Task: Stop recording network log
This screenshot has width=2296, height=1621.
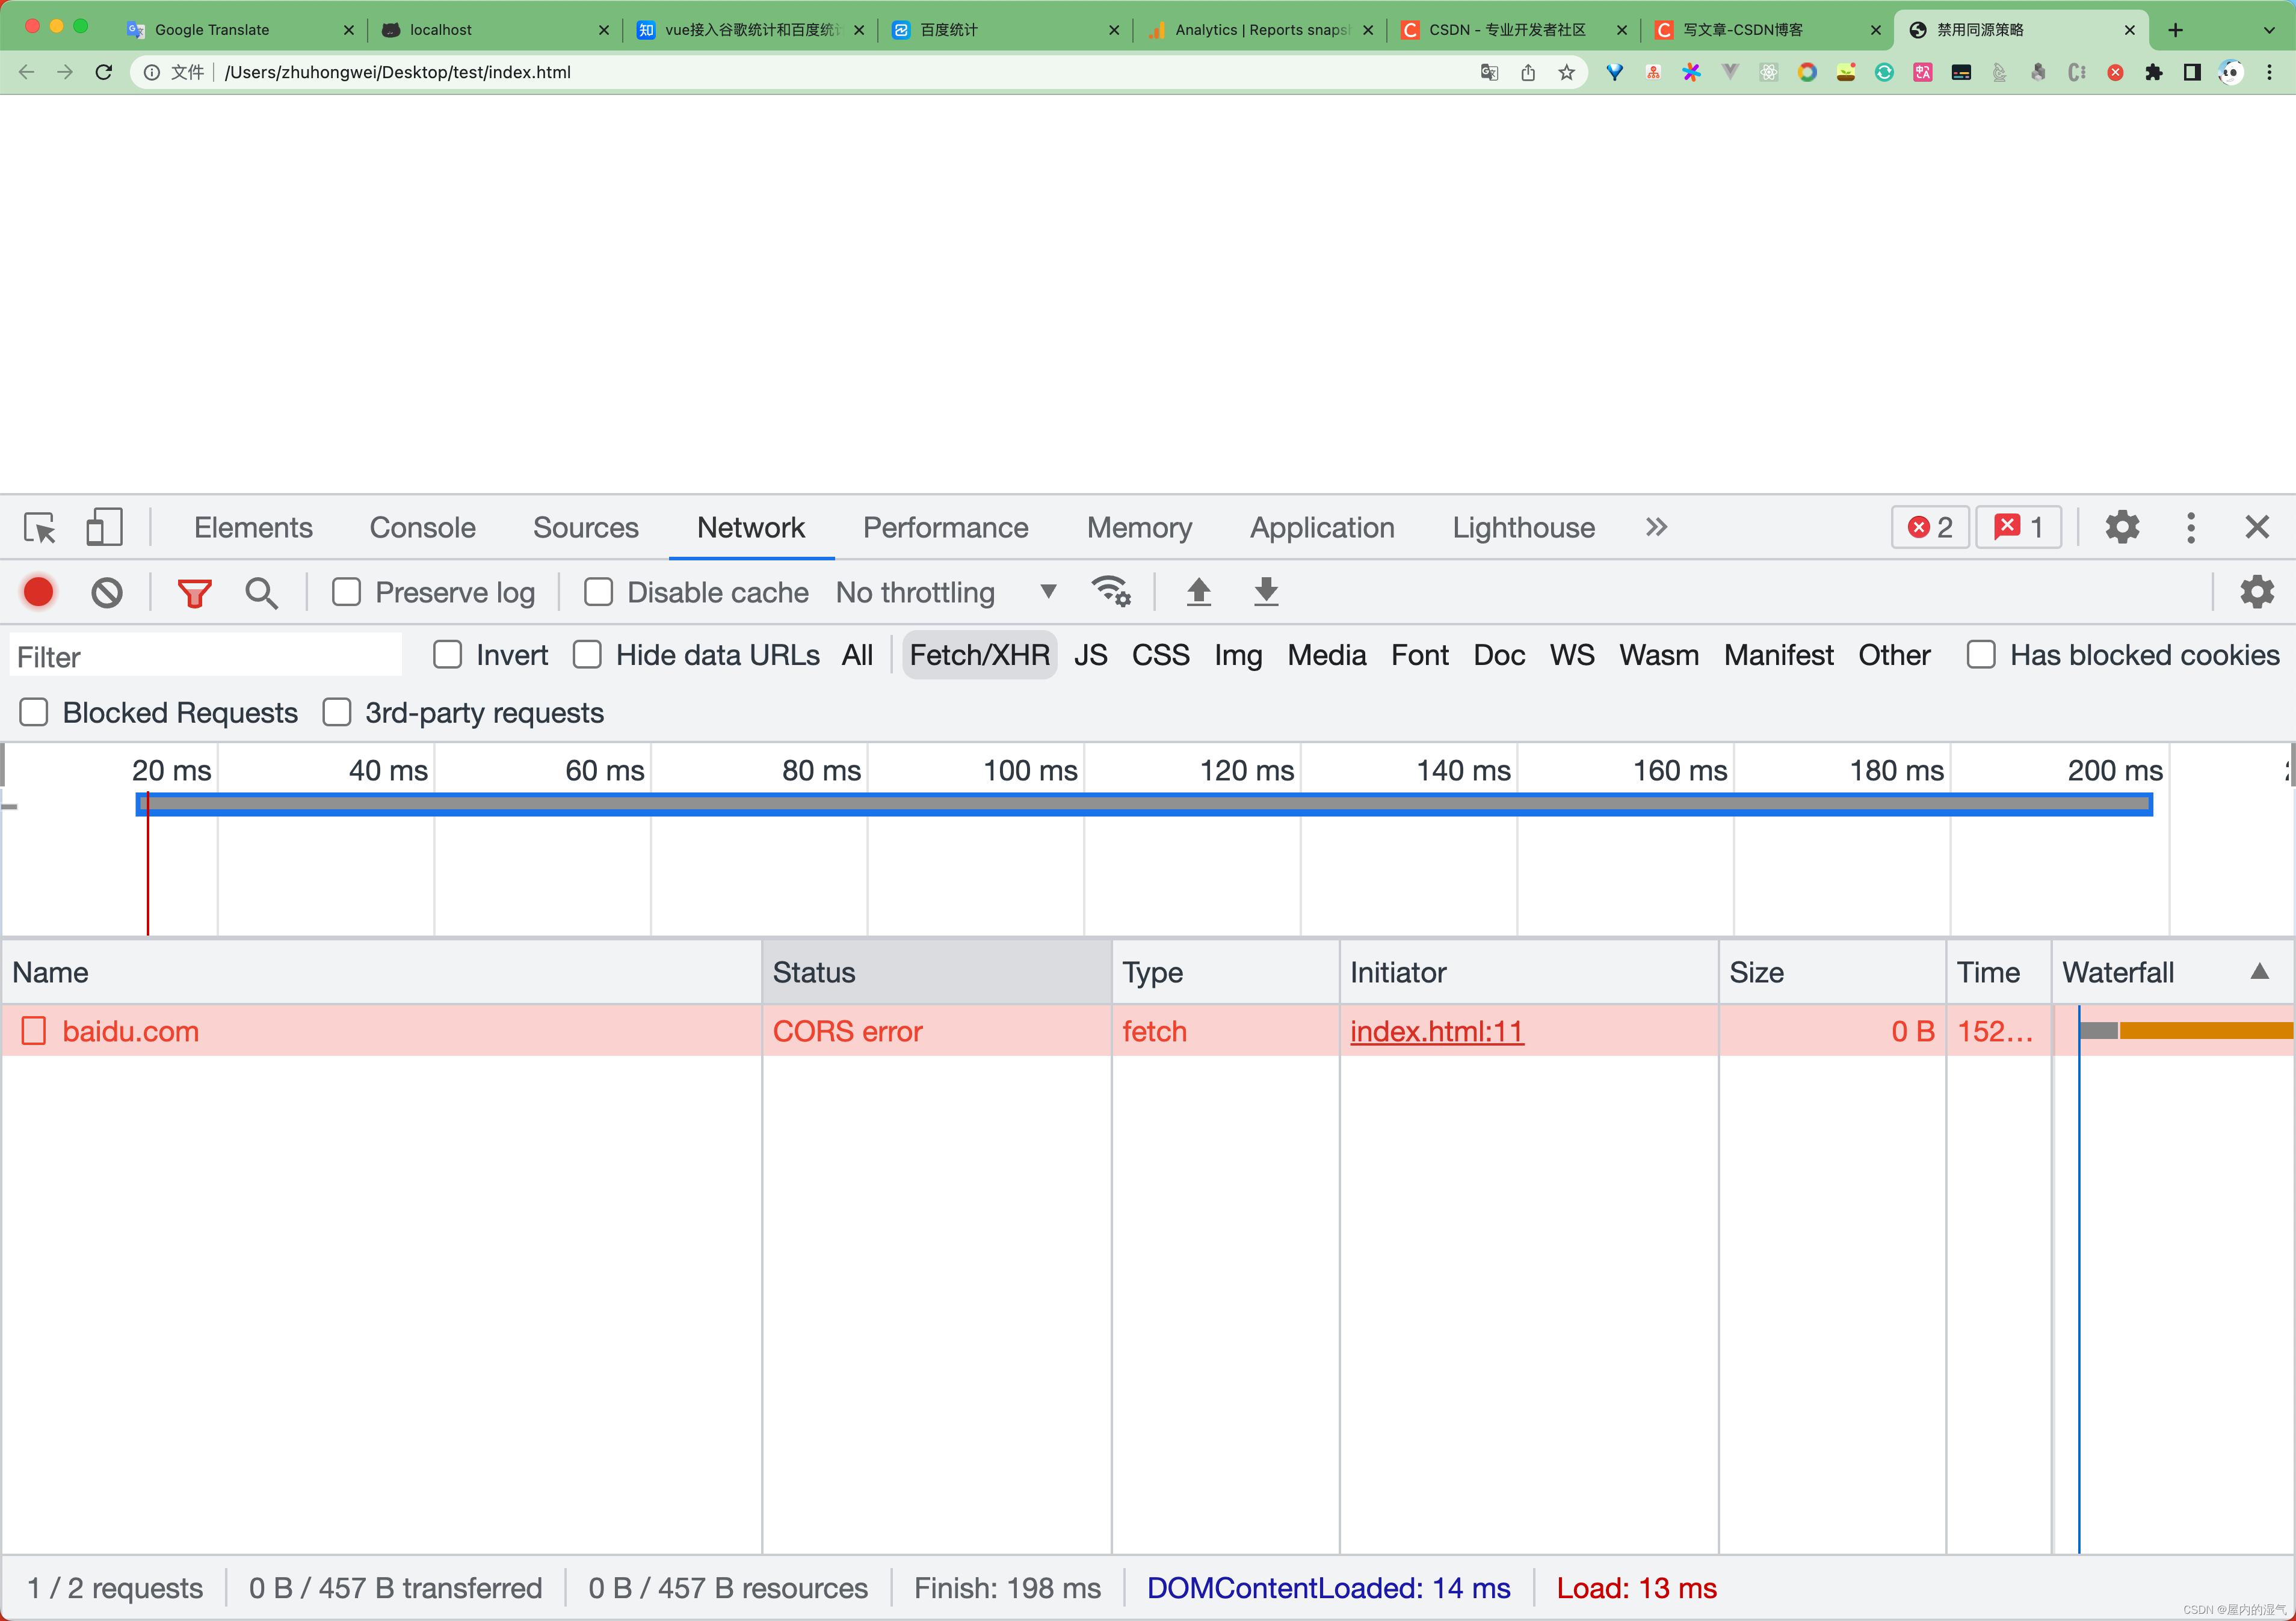Action: 38,592
